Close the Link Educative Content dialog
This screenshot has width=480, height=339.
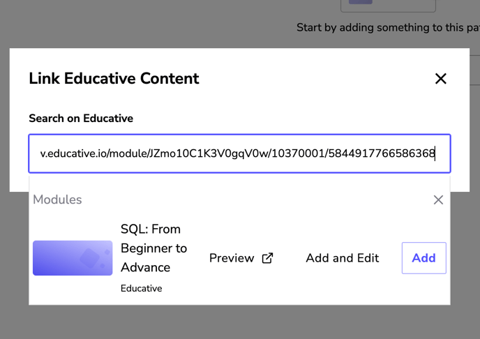440,79
